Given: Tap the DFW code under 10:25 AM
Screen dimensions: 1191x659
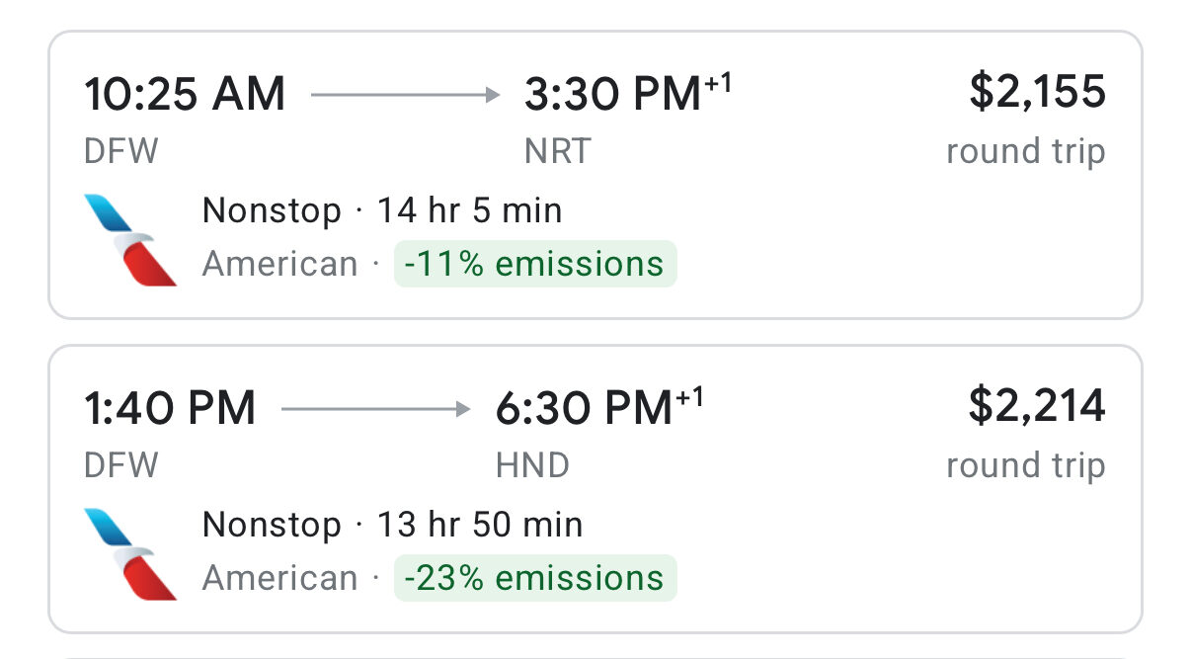Looking at the screenshot, I should (121, 151).
